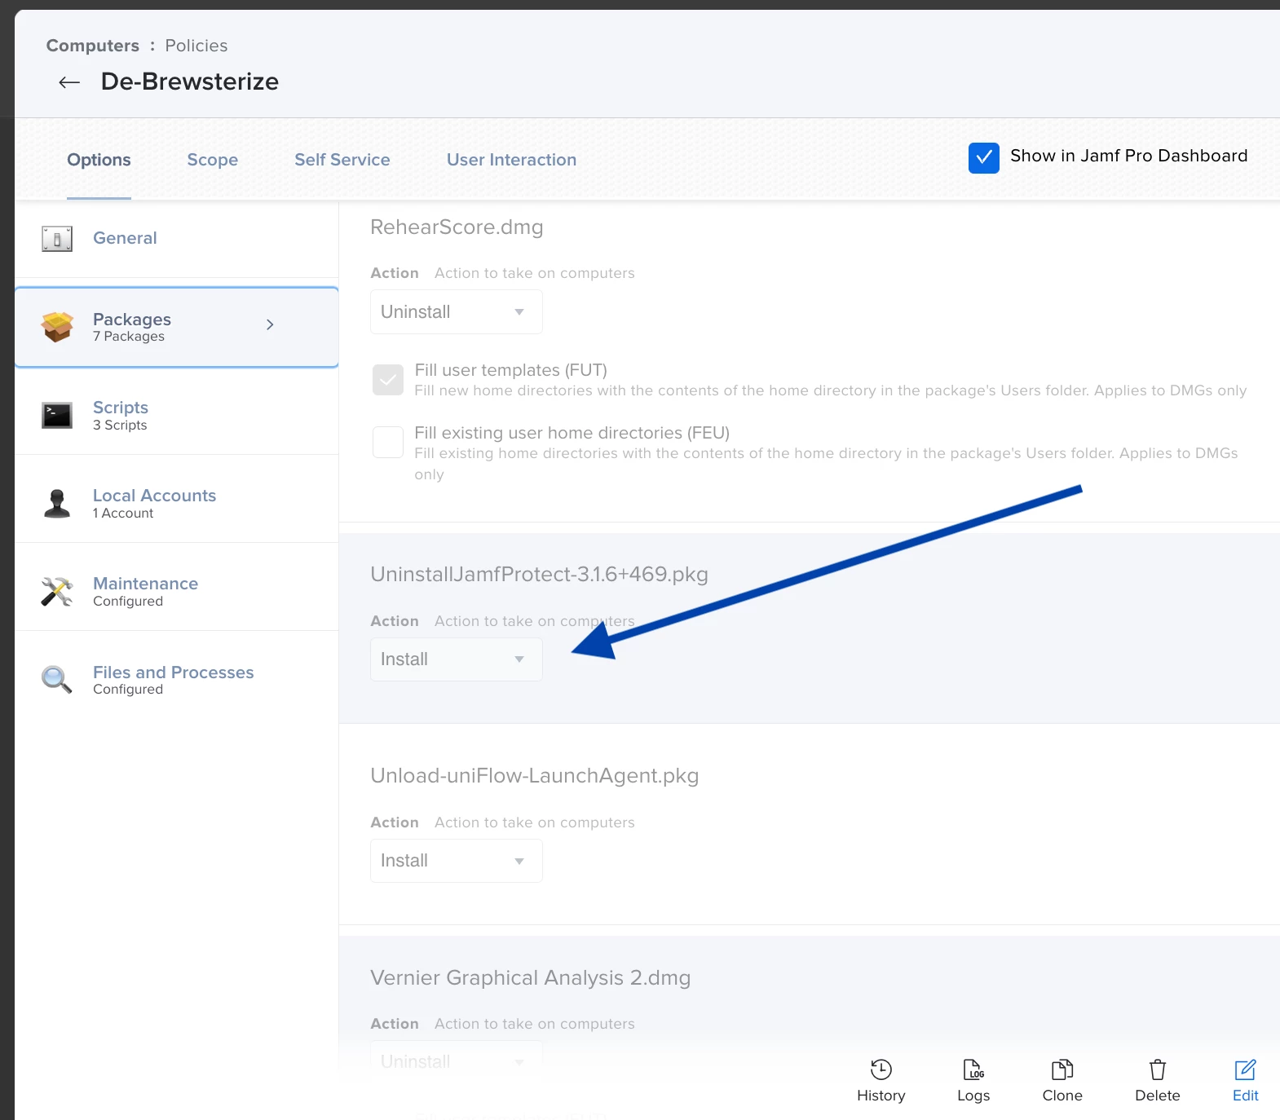Viewport: 1280px width, 1120px height.
Task: Click the '3 Scripts' count text
Action: [x=120, y=426]
